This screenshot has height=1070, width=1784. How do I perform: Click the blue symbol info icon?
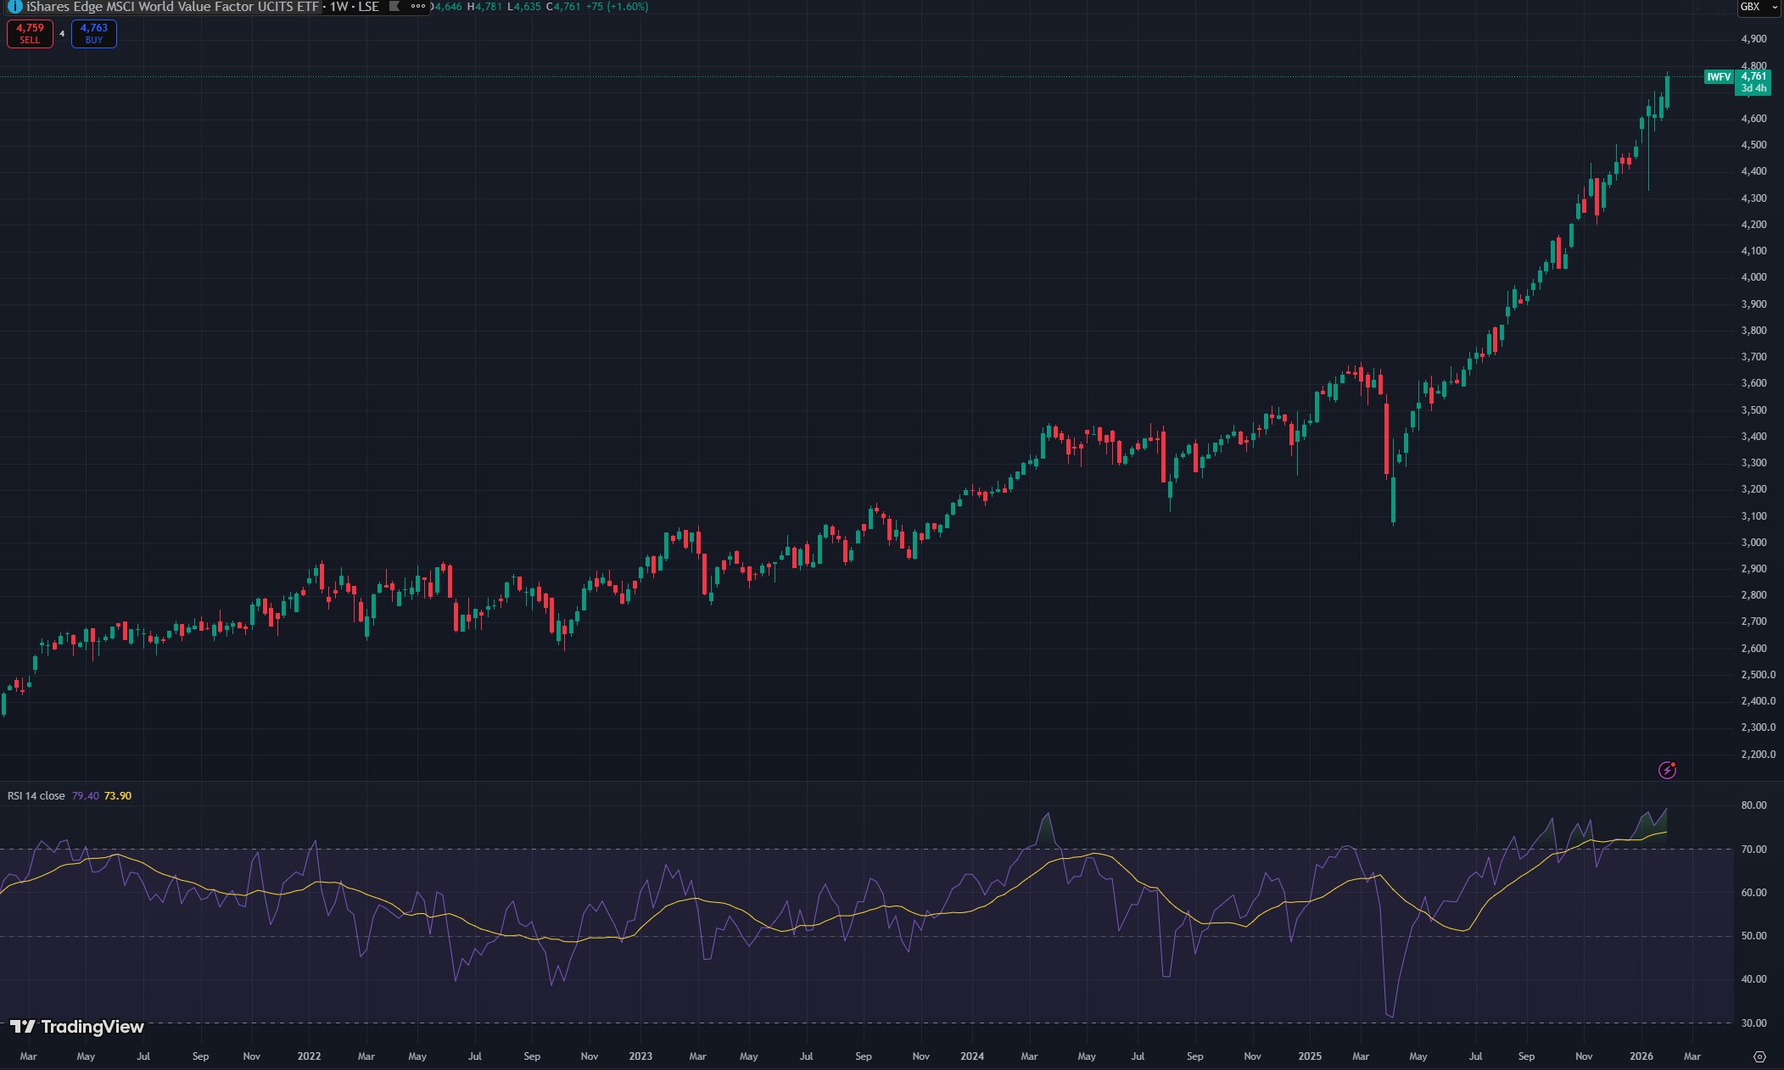pos(14,7)
